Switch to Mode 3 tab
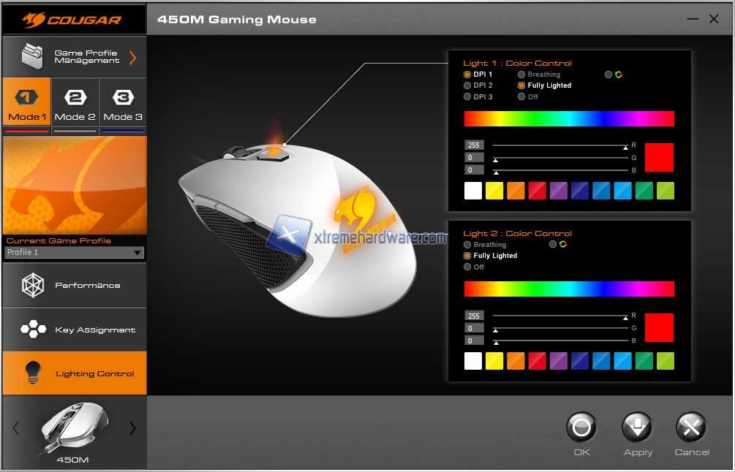Image resolution: width=735 pixels, height=472 pixels. click(122, 105)
